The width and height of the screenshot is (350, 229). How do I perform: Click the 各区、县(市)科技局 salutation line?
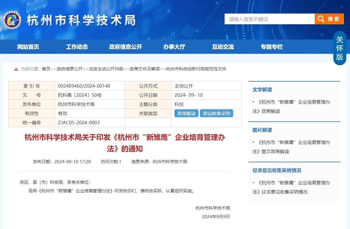click(55, 182)
